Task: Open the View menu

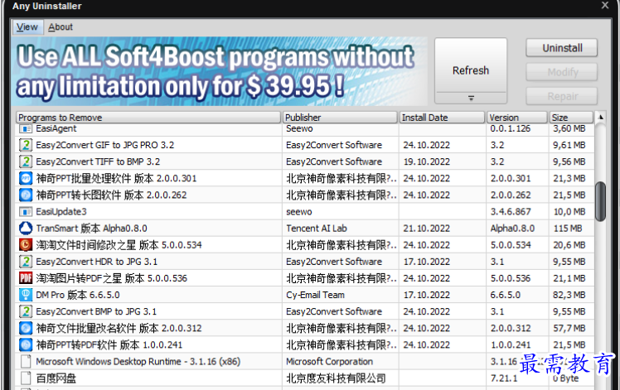Action: coord(27,26)
